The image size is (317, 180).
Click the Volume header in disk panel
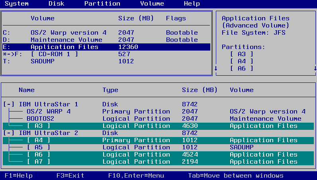tap(242, 90)
